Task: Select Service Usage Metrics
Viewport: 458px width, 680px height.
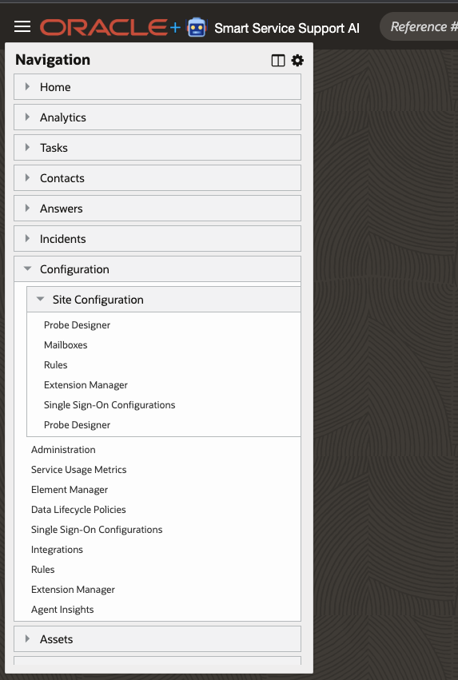Action: coord(78,470)
